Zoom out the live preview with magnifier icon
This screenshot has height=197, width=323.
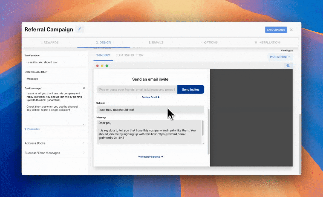tap(288, 66)
